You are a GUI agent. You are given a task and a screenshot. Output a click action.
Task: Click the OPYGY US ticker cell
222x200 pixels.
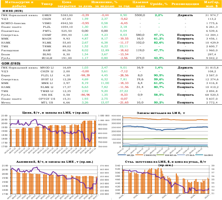(x=47, y=99)
